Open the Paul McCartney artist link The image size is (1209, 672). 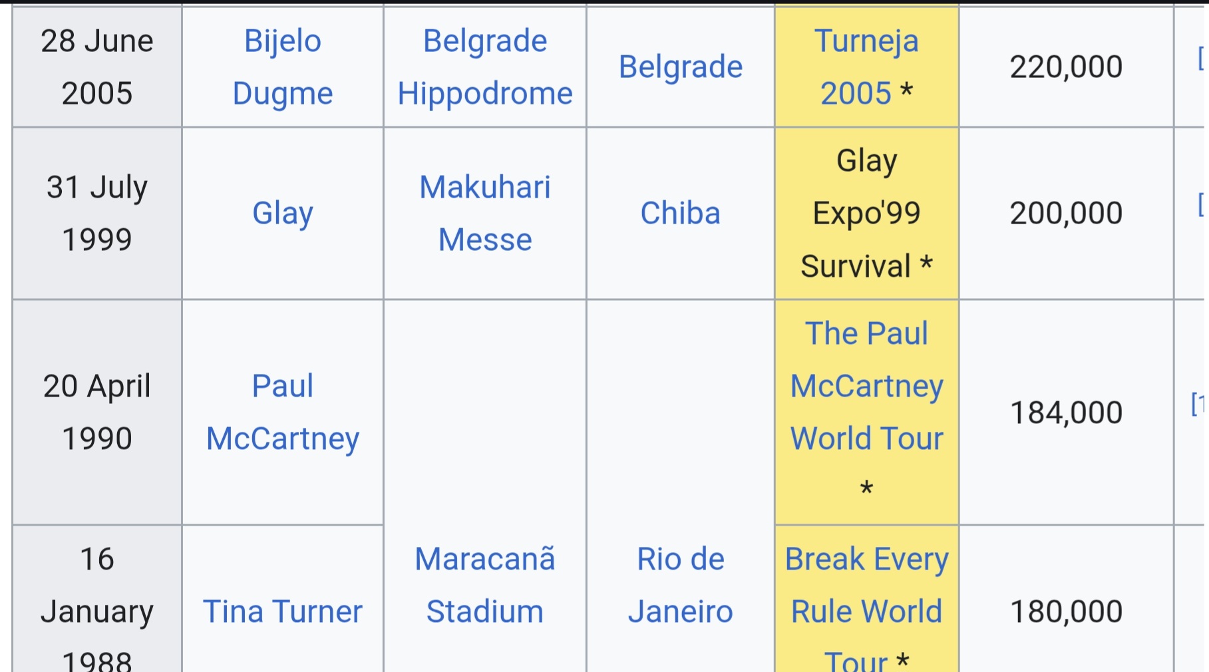click(x=283, y=412)
